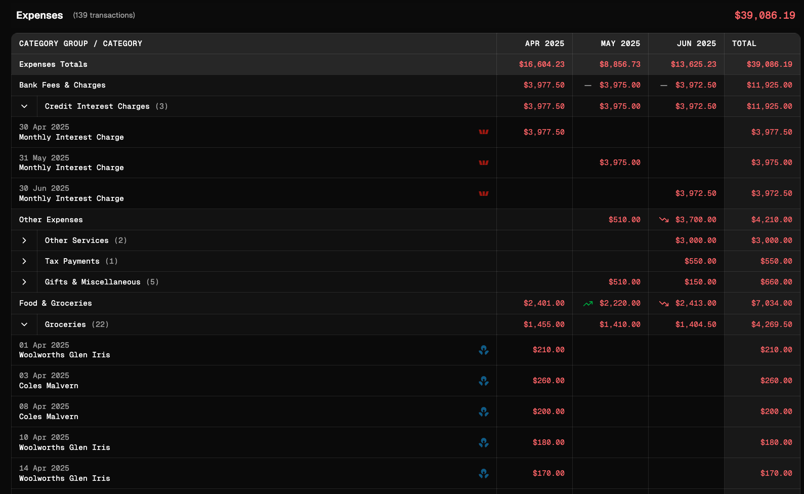This screenshot has height=494, width=804.
Task: Click the Groceries (22) label
Action: point(76,324)
